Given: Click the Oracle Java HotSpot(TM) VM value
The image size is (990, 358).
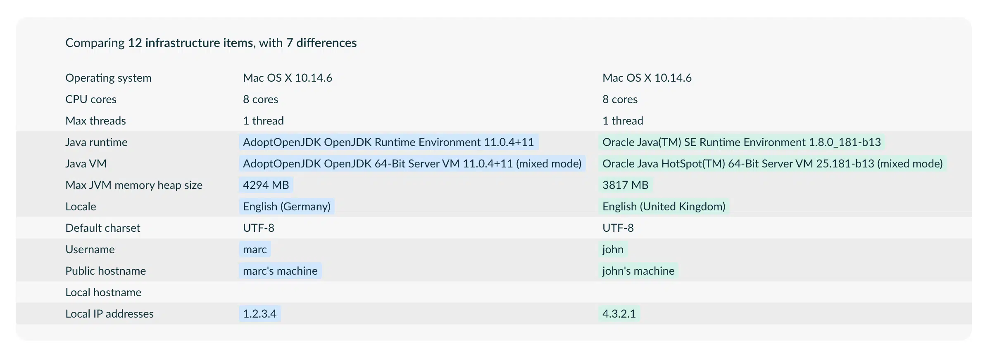Looking at the screenshot, I should click(x=773, y=164).
